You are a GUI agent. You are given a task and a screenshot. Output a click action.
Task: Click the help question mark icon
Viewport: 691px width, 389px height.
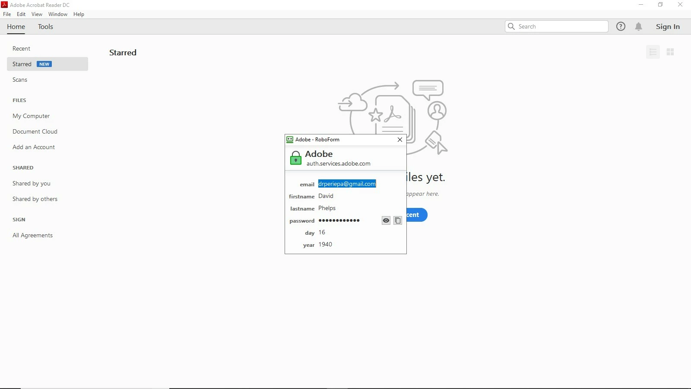(621, 26)
